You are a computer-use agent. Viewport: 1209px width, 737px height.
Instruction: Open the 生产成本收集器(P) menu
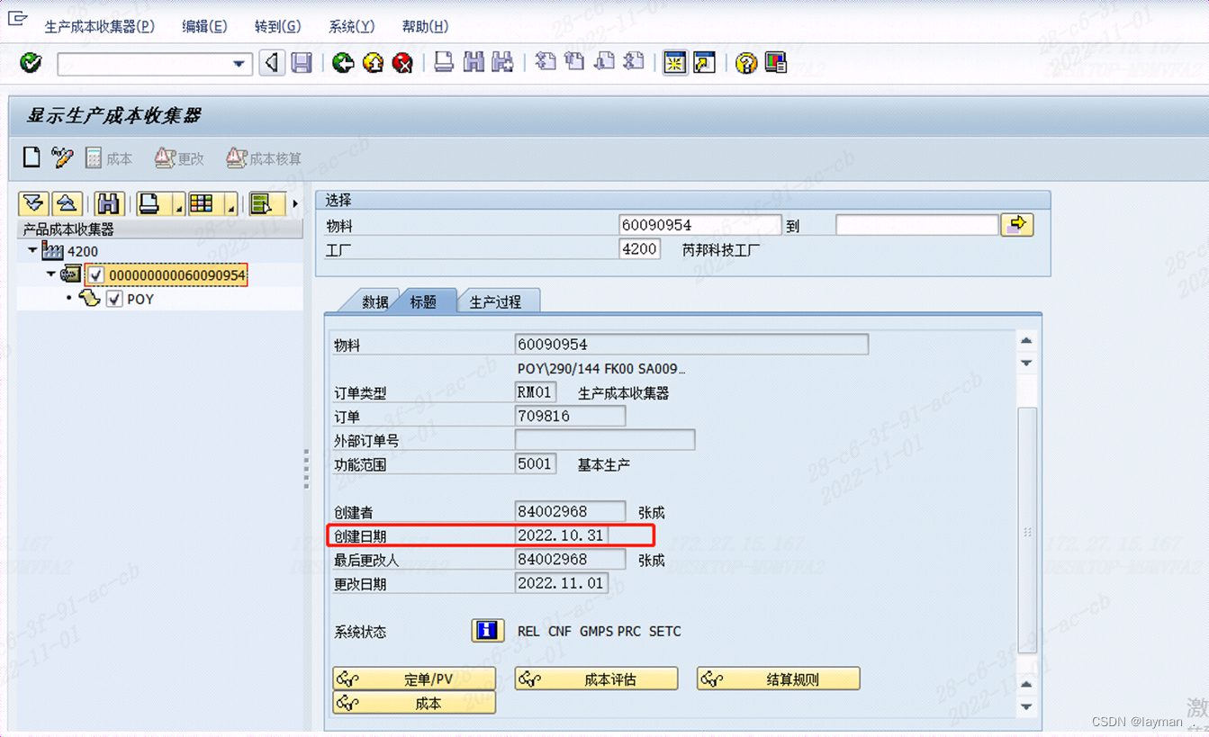pyautogui.click(x=100, y=26)
